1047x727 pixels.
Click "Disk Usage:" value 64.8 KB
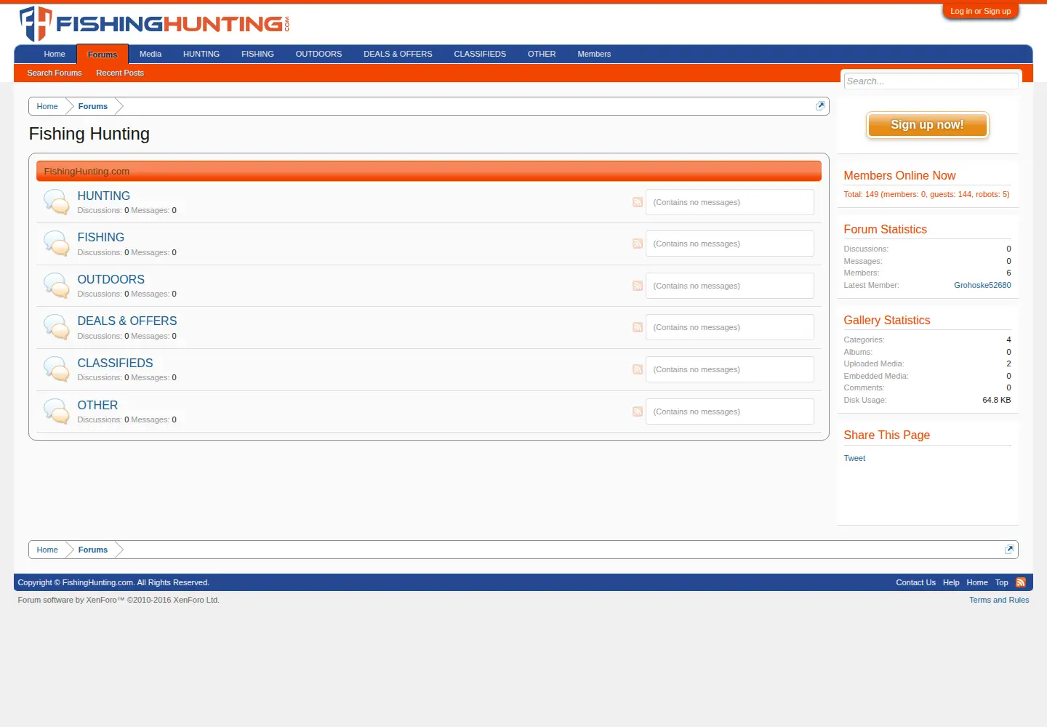pyautogui.click(x=997, y=400)
